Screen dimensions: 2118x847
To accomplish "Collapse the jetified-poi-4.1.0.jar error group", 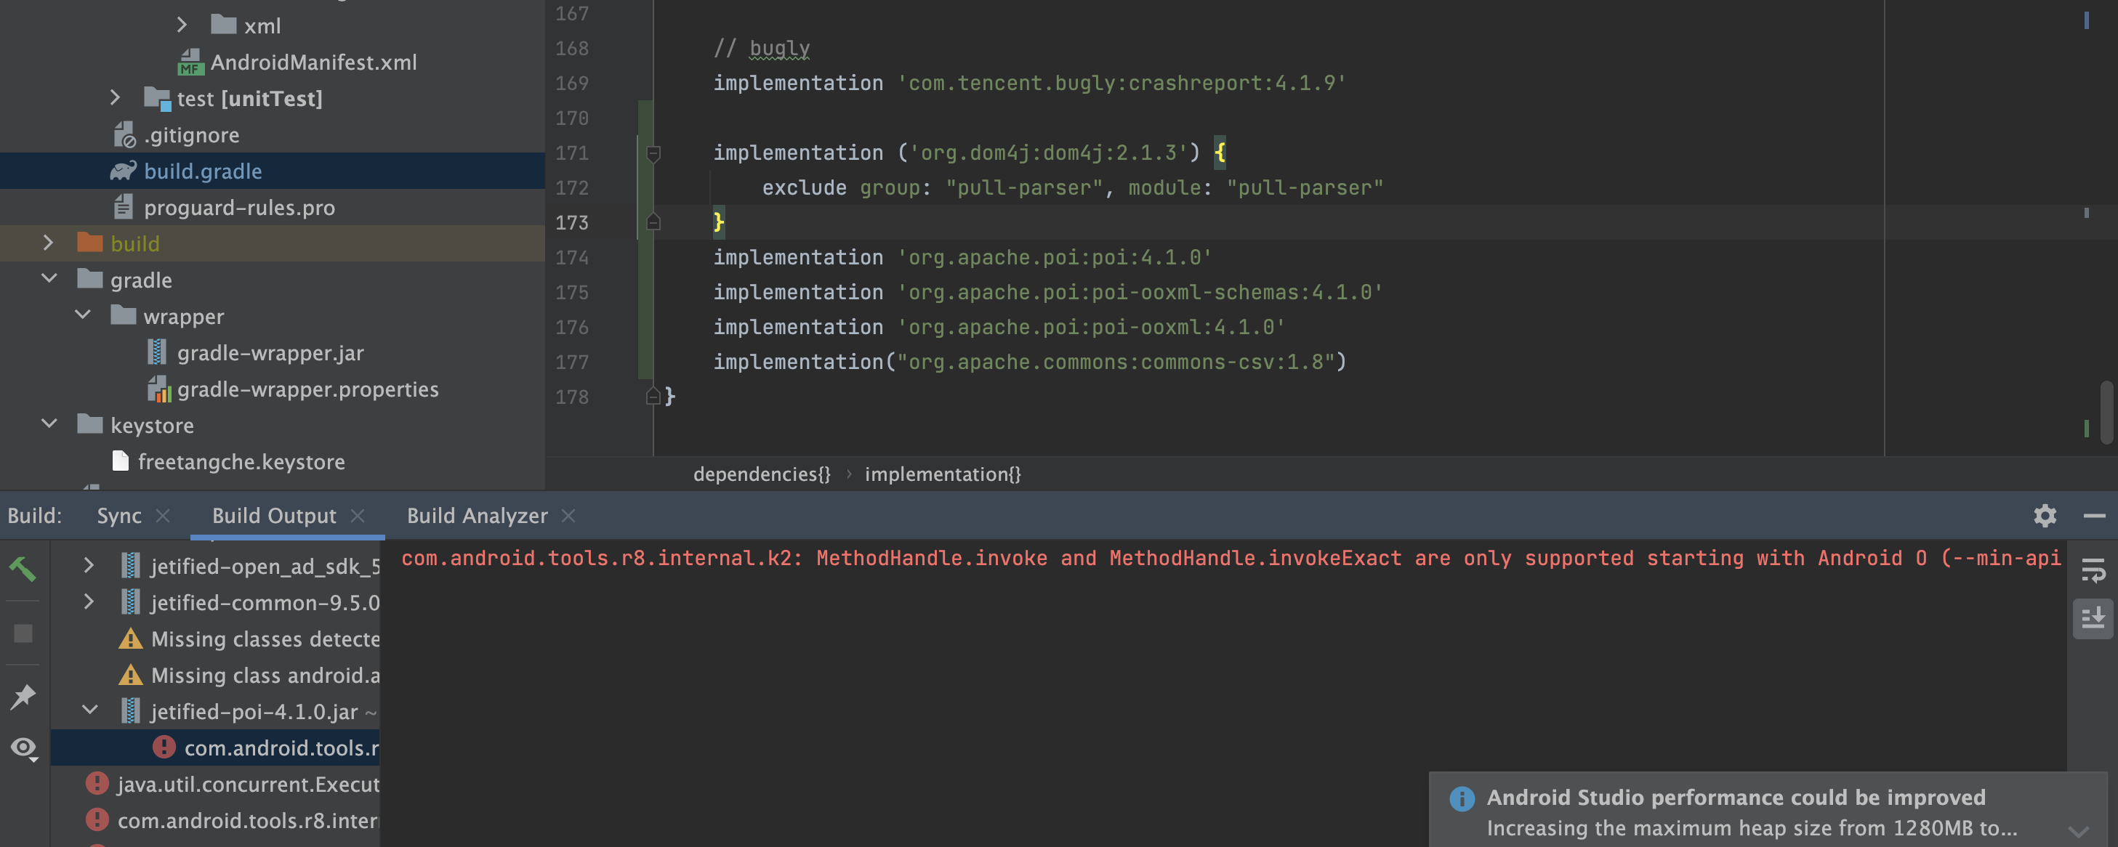I will [x=90, y=710].
